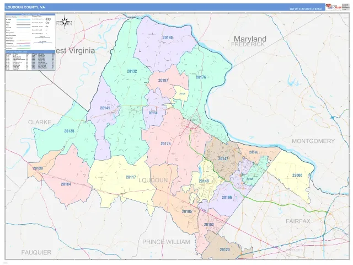Click the ZIP code label 20175
The image size is (353, 265).
165,144
